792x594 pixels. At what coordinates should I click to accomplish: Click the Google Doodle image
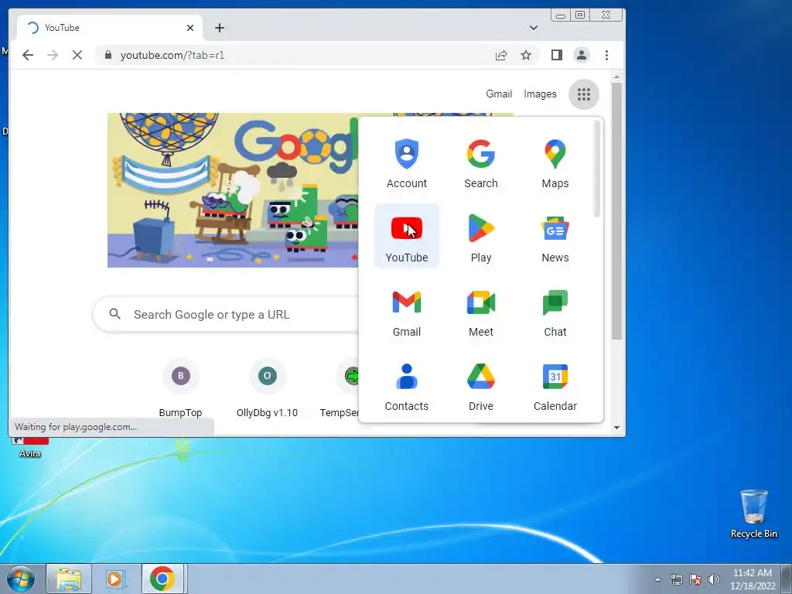pyautogui.click(x=233, y=190)
